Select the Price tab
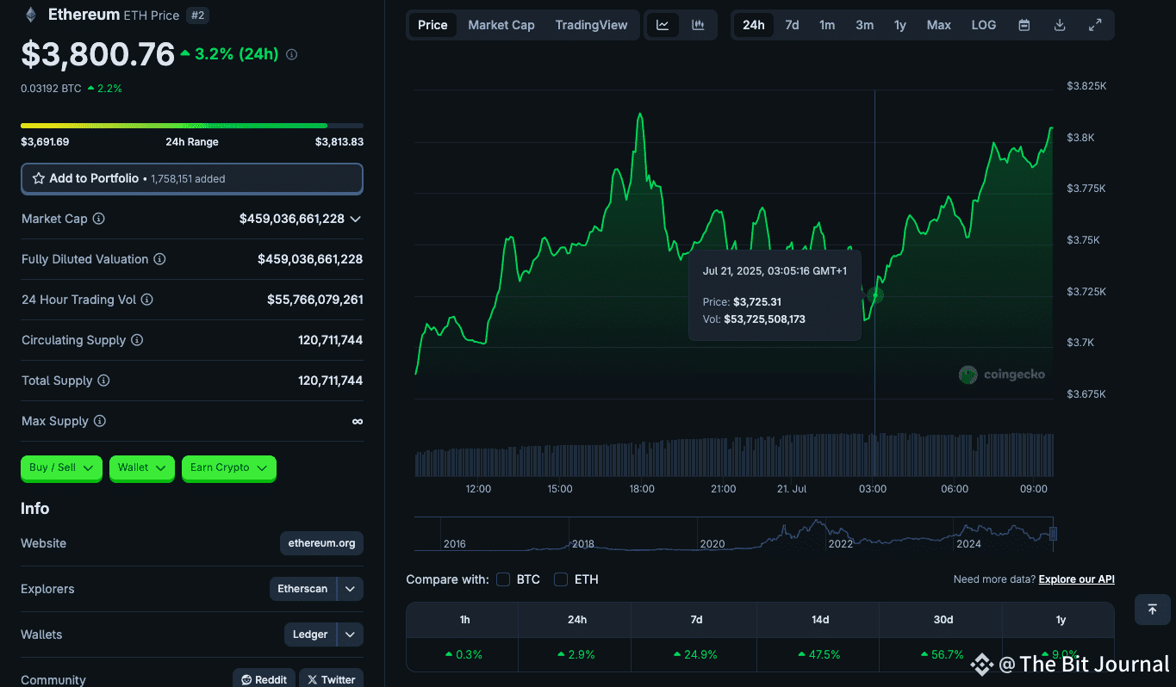 click(x=432, y=25)
